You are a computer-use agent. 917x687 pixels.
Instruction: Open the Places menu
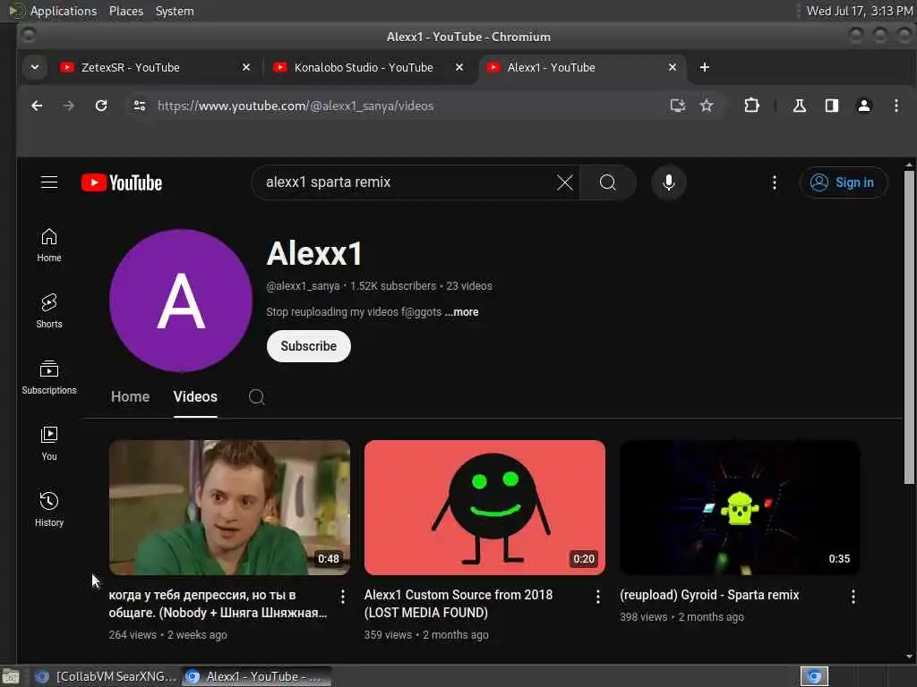pos(126,11)
